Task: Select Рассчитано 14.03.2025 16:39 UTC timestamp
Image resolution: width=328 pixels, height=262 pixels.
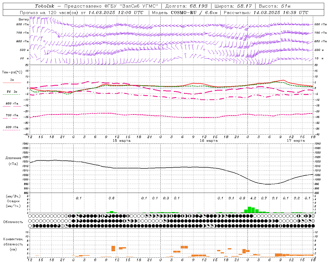Action: point(266,13)
